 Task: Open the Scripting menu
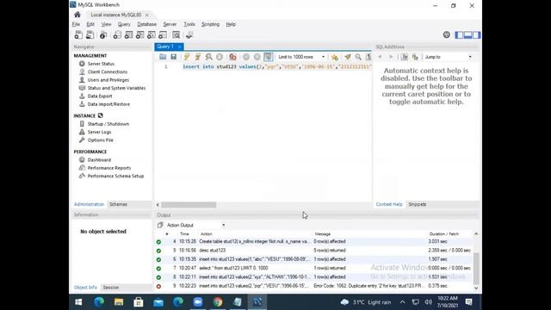(x=210, y=24)
